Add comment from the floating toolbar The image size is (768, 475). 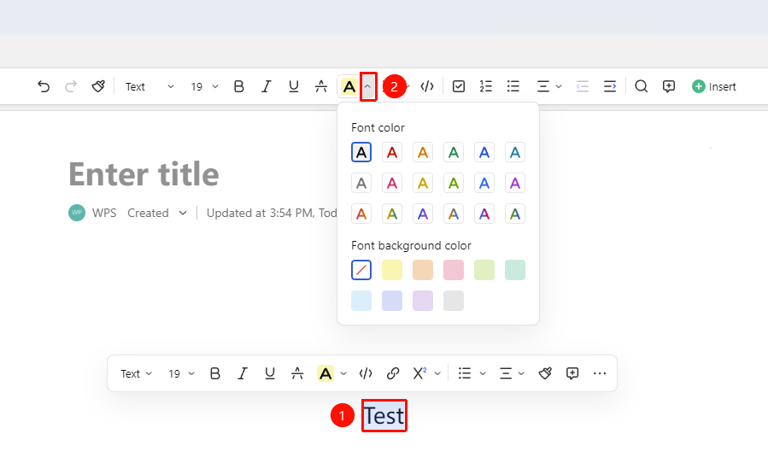pyautogui.click(x=572, y=373)
